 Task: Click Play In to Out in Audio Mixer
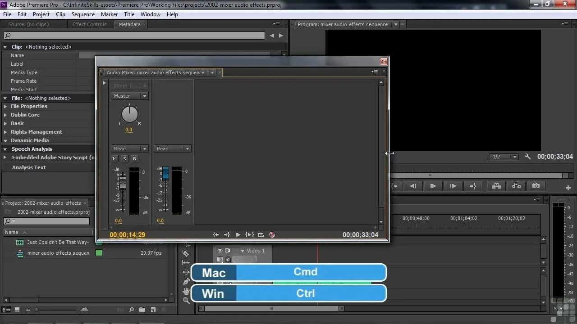tap(250, 234)
